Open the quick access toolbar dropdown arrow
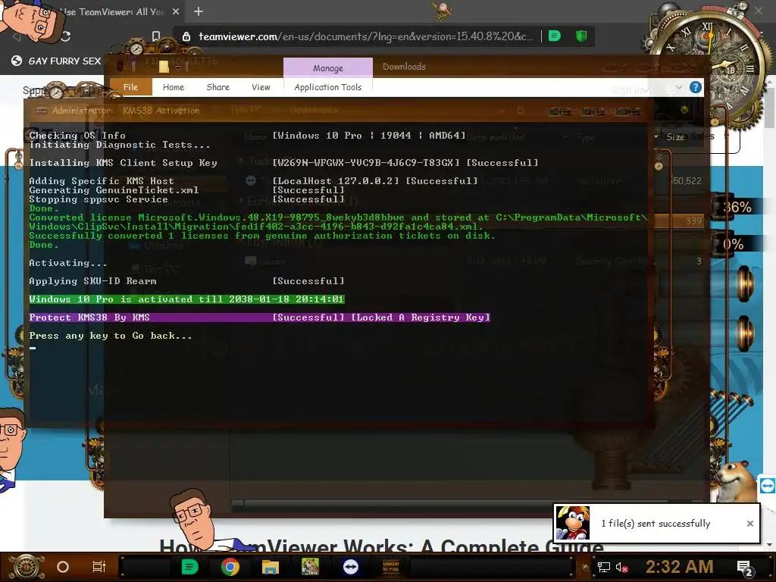Image resolution: width=776 pixels, height=582 pixels. (x=177, y=67)
